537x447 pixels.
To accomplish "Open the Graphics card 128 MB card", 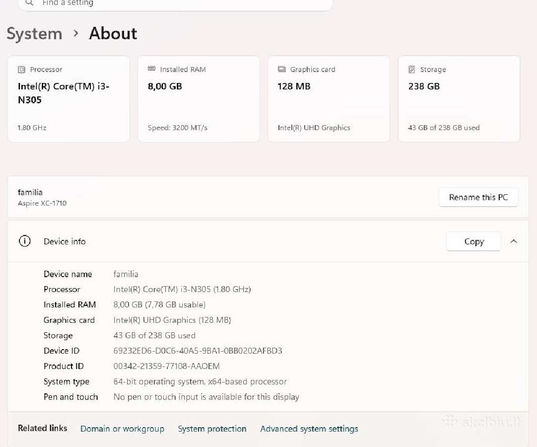I will [x=329, y=99].
